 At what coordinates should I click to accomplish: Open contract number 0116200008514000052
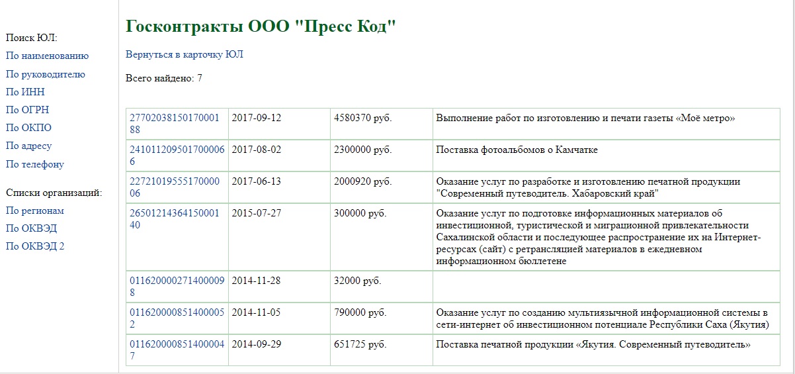click(x=176, y=313)
